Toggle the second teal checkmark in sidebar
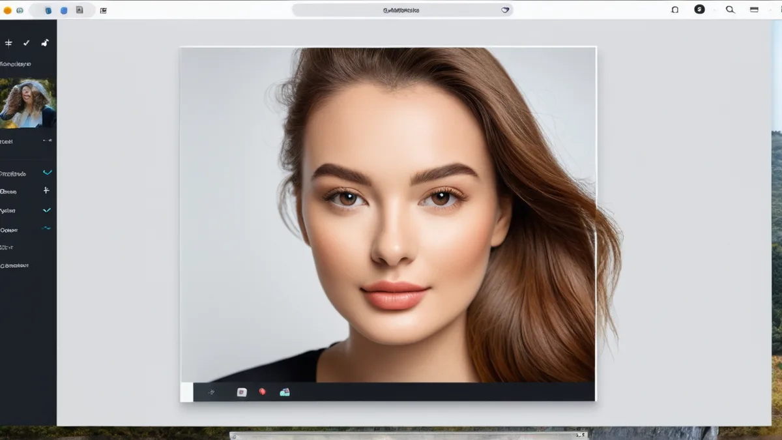This screenshot has height=440, width=782. pos(47,211)
